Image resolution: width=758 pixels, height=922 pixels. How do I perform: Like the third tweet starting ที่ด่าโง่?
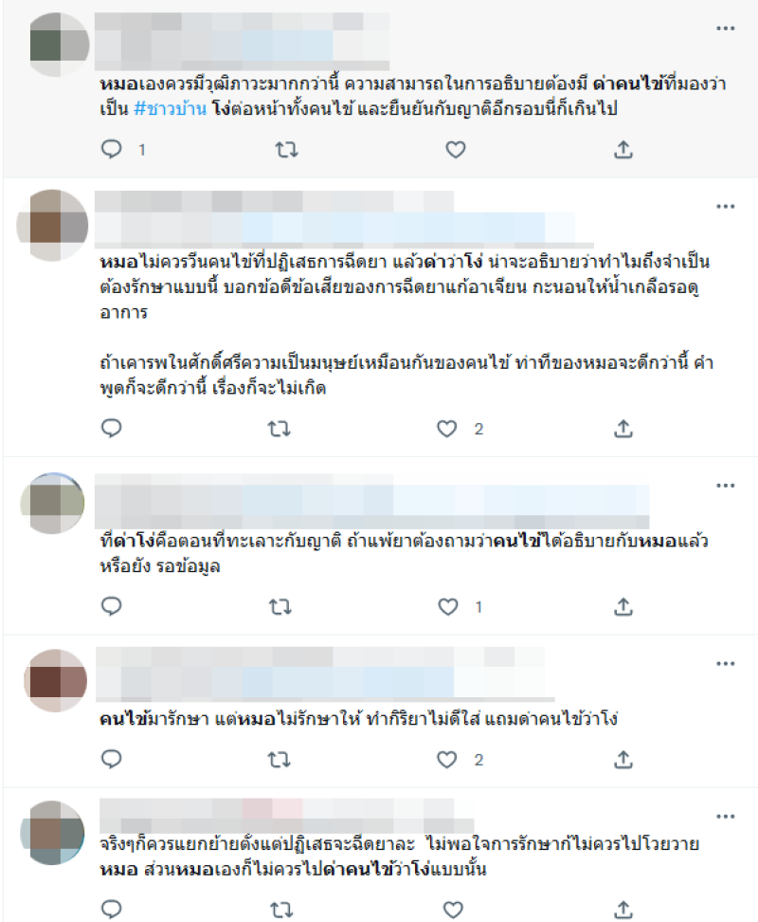point(448,607)
